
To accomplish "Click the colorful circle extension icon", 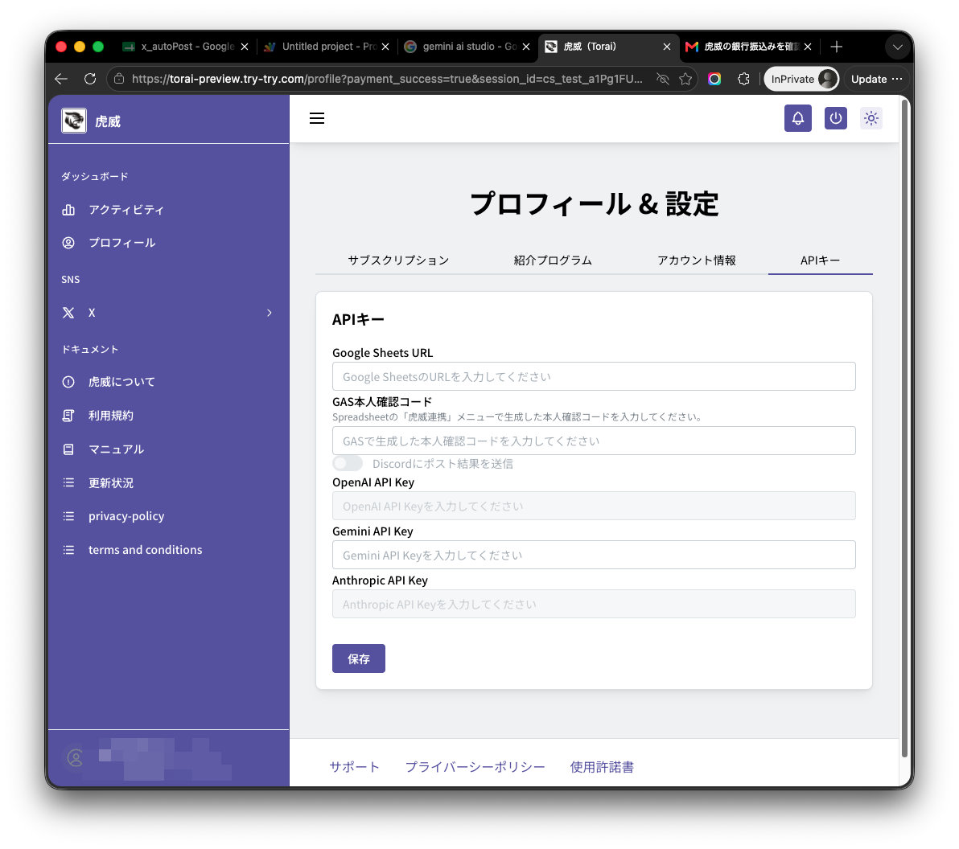I will click(714, 79).
